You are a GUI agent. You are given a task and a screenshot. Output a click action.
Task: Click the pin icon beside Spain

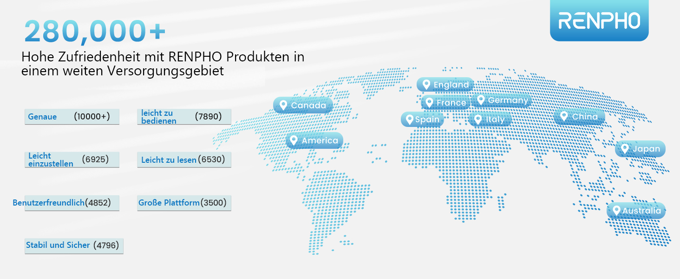(409, 120)
